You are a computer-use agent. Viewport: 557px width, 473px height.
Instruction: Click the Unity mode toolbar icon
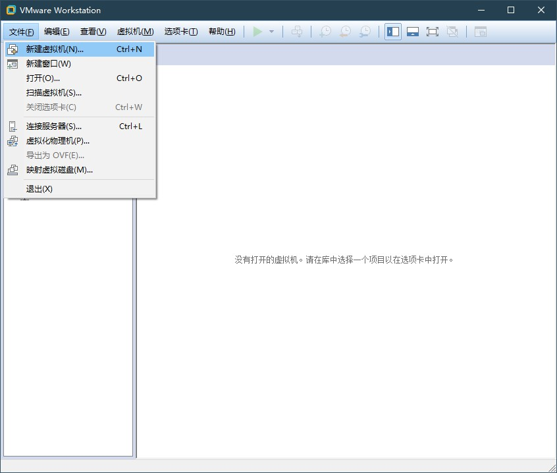point(452,32)
